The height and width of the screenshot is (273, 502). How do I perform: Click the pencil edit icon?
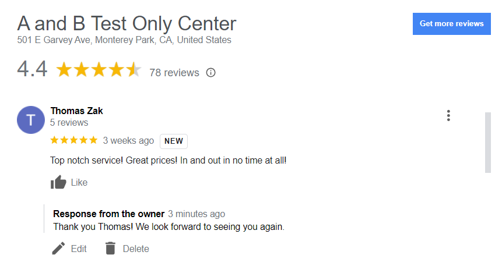coord(58,249)
